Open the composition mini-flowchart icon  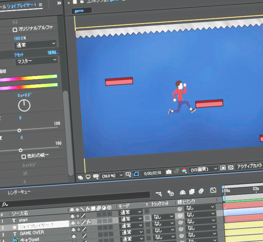coord(159,194)
